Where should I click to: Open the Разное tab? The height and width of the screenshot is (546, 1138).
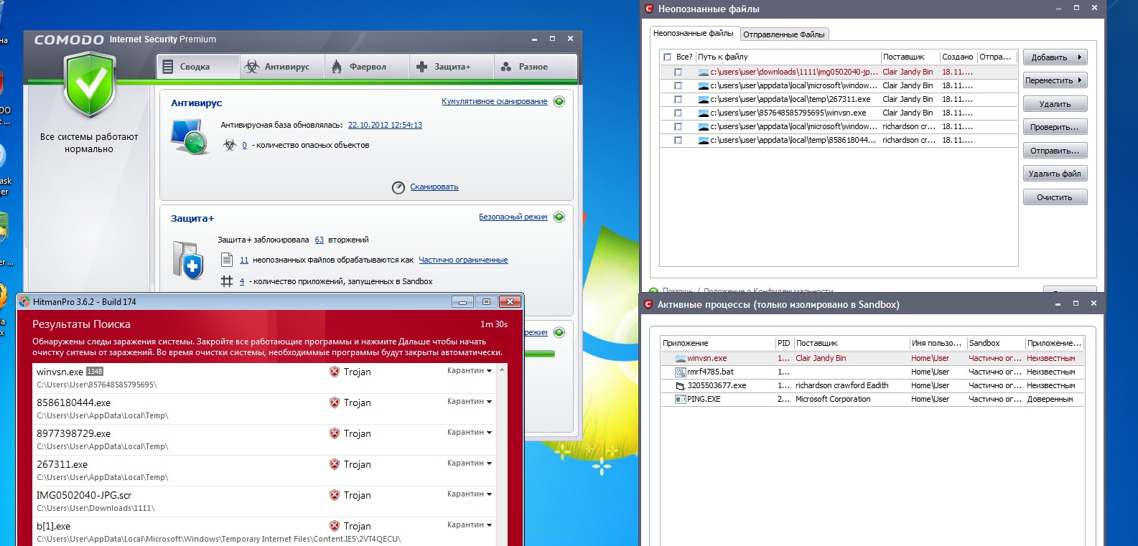pyautogui.click(x=536, y=67)
